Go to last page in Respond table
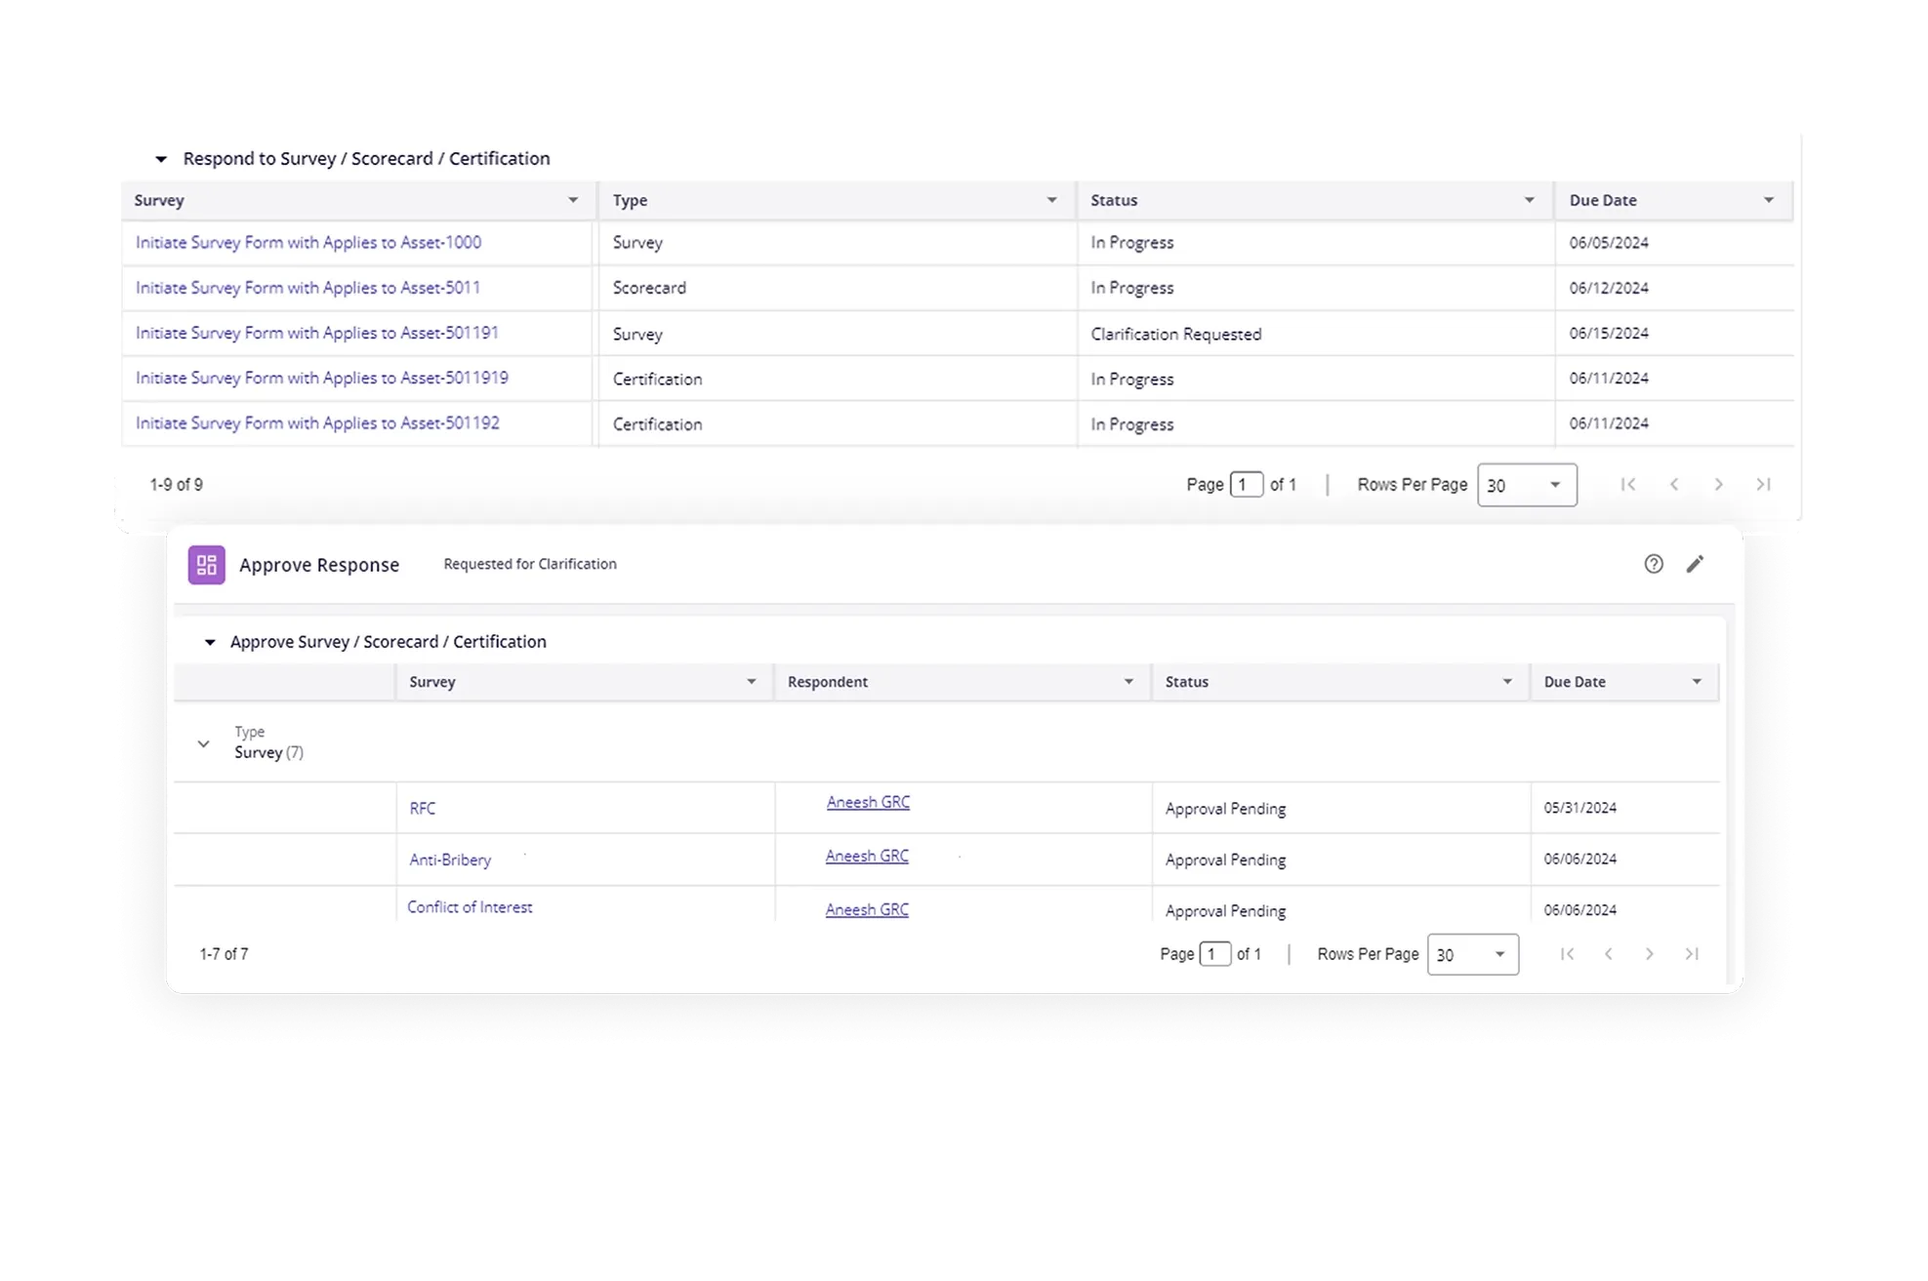The width and height of the screenshot is (1928, 1281). point(1763,485)
